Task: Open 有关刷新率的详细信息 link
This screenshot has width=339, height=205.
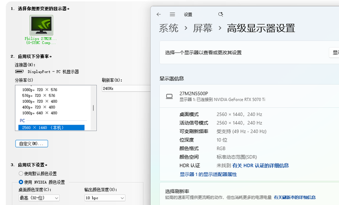Action: [x=295, y=197]
